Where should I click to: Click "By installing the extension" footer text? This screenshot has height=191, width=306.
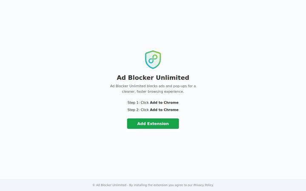[x=148, y=185]
